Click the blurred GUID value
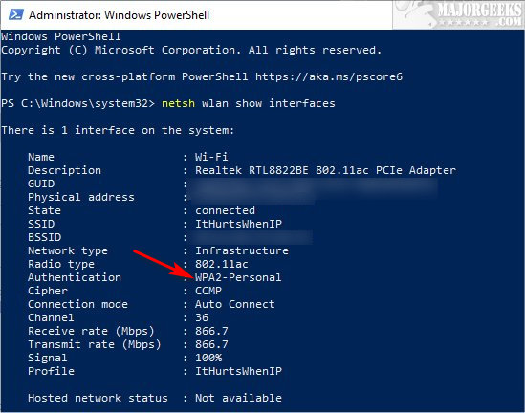Viewport: 525px width, 413px height. 314,185
